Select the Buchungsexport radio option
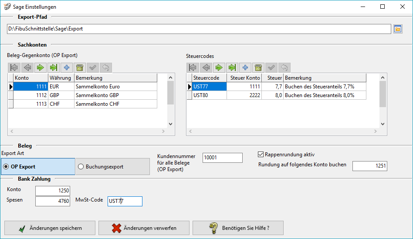 click(x=81, y=167)
